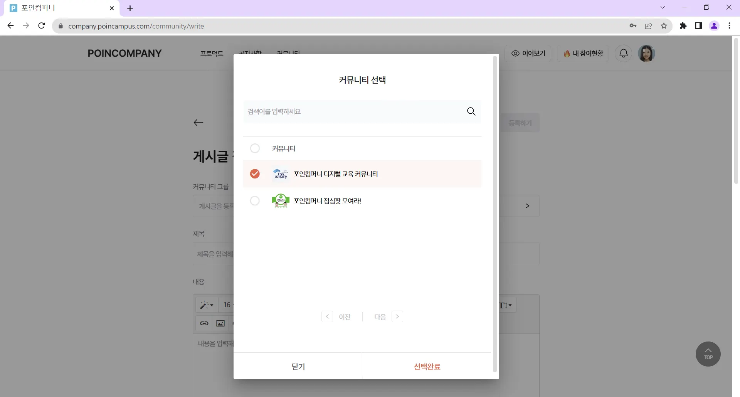Screen dimensions: 740x397
Task: Click the browser address bar URL
Action: tap(136, 26)
